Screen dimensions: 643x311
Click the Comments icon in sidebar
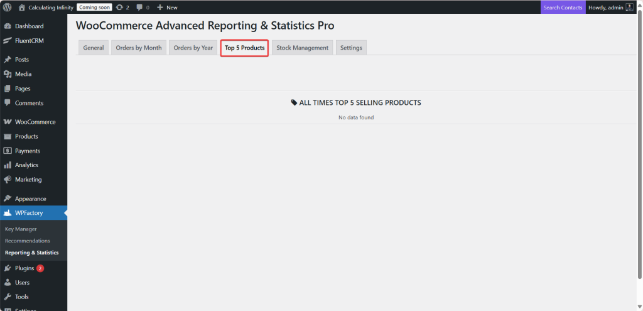point(8,103)
